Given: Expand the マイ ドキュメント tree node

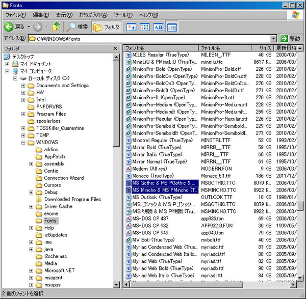Looking at the screenshot, I should click(7, 64).
